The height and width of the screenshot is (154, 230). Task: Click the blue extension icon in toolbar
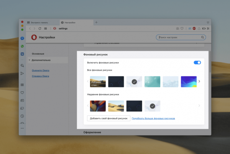190,29
